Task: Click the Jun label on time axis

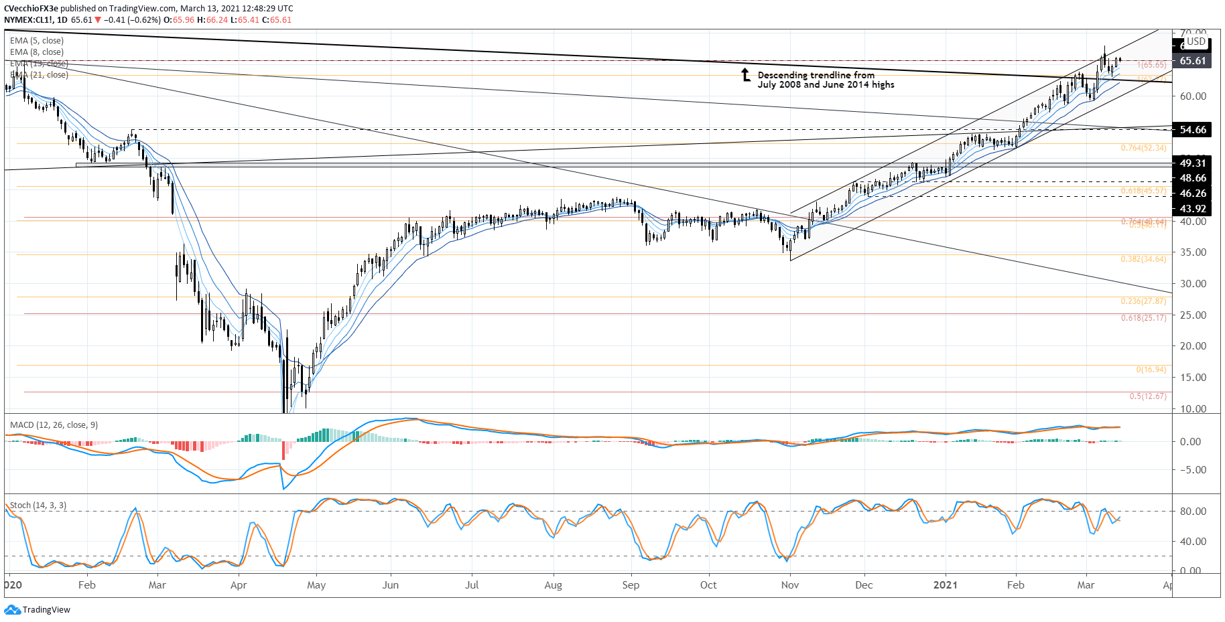Action: coord(391,585)
